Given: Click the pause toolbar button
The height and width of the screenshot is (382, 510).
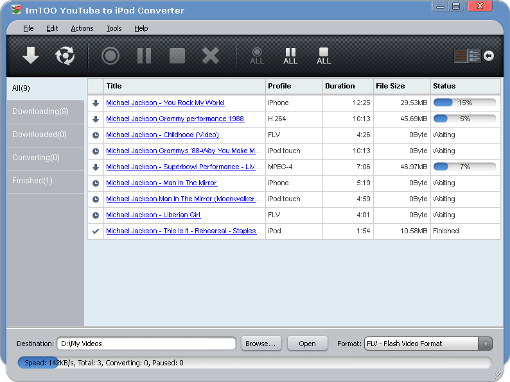Looking at the screenshot, I should click(144, 56).
